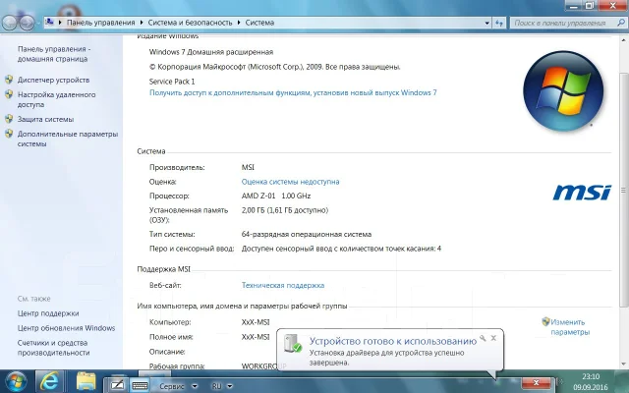Expand arrow before Панель управления breadcrumb
This screenshot has height=393, width=629.
click(60, 23)
